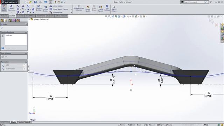Cancel sketch with the red X corner icon
This screenshot has height=126, width=224.
tap(216, 25)
